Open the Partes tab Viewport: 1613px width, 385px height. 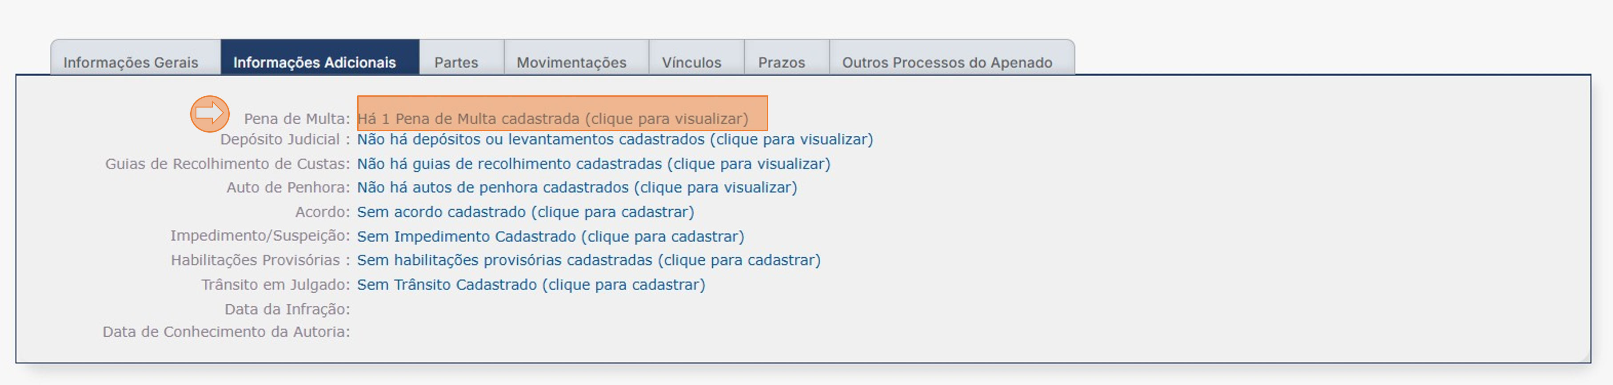pyautogui.click(x=456, y=62)
